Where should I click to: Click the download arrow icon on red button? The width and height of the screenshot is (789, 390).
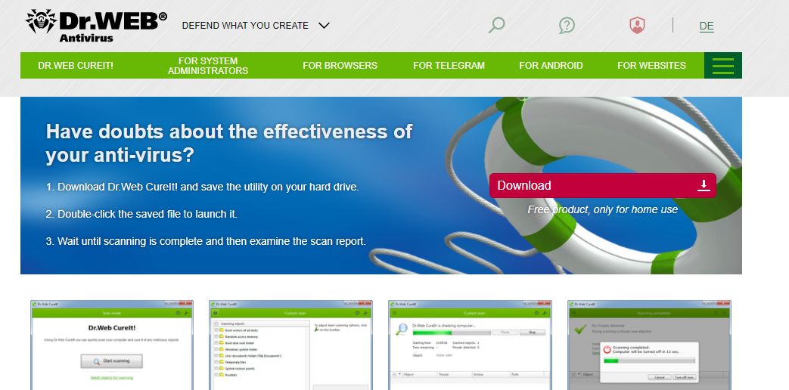(704, 185)
